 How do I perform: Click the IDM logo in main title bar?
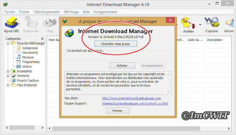pyautogui.click(x=5, y=4)
